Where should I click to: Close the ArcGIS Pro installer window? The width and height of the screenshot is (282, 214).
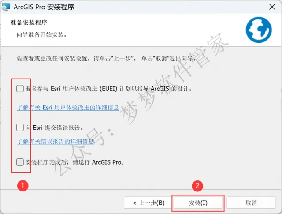272,7
